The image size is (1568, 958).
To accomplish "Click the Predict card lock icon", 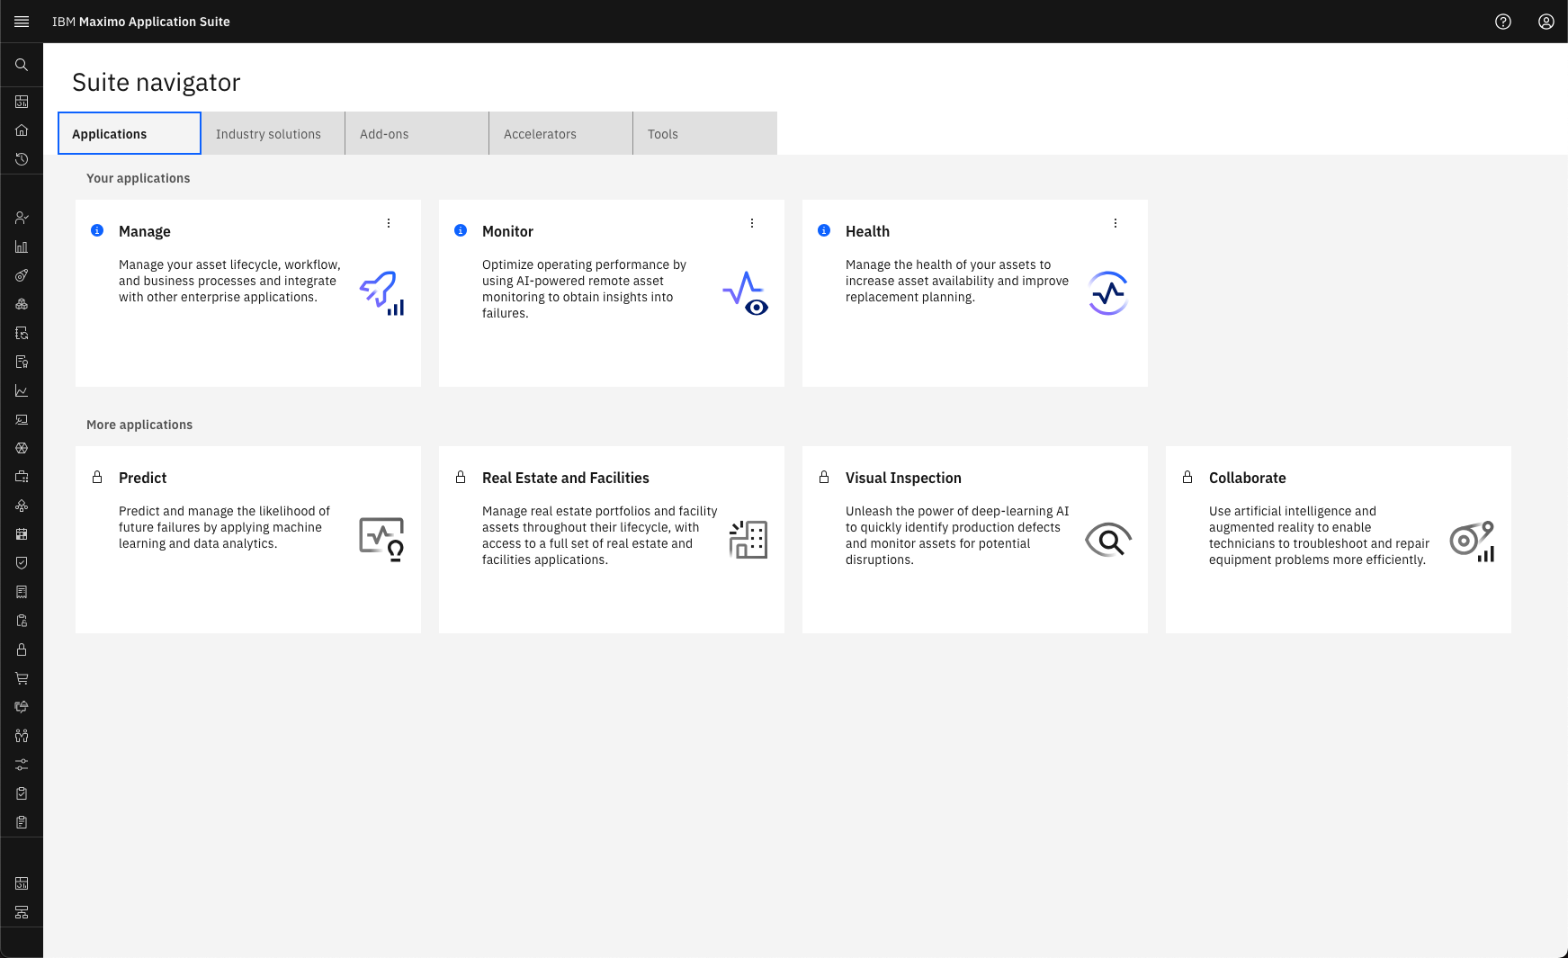I will coord(97,477).
